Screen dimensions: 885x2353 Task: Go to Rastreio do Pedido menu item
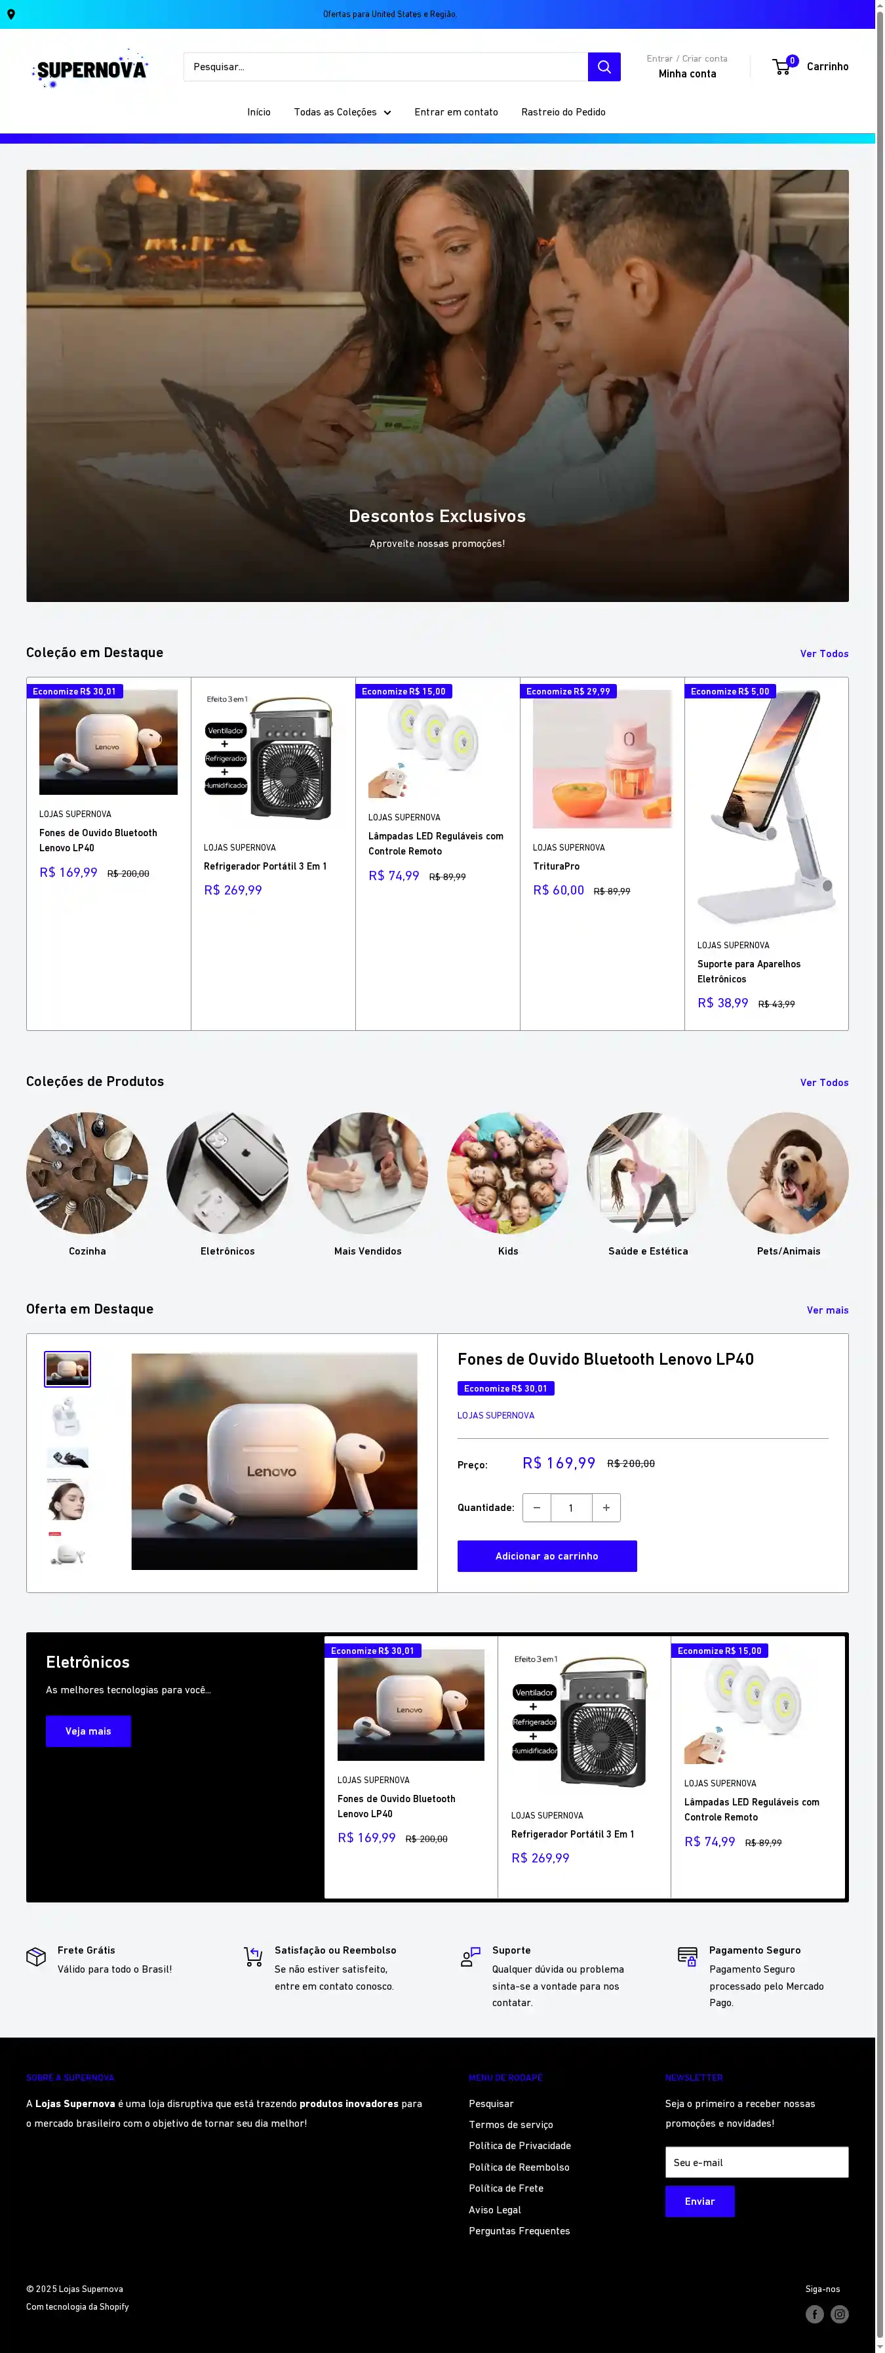coord(564,112)
